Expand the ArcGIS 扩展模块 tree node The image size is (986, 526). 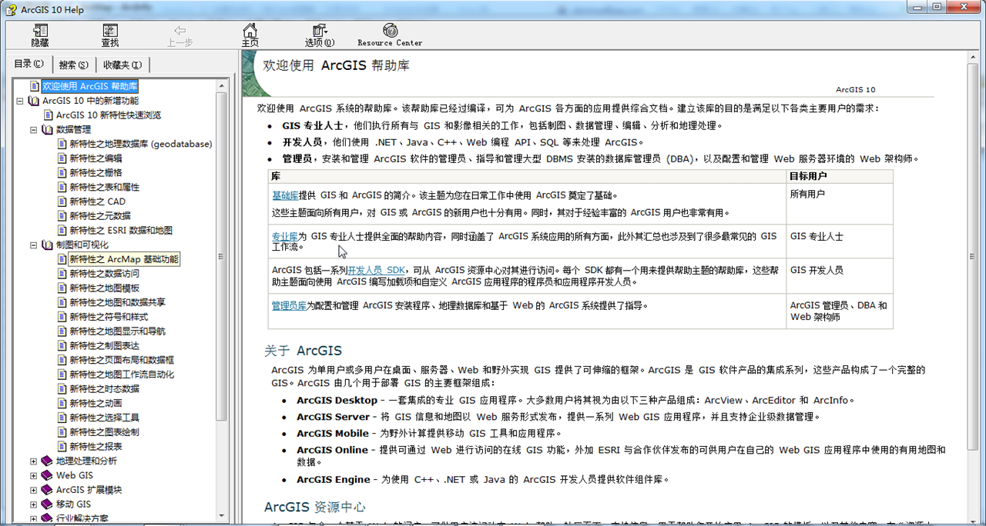click(x=34, y=490)
